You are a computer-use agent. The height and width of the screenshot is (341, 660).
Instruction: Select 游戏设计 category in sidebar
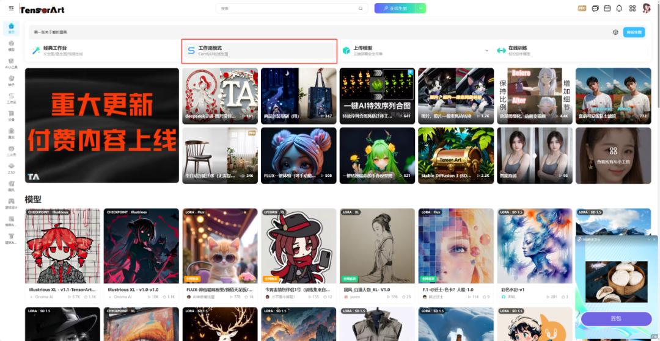tap(12, 204)
